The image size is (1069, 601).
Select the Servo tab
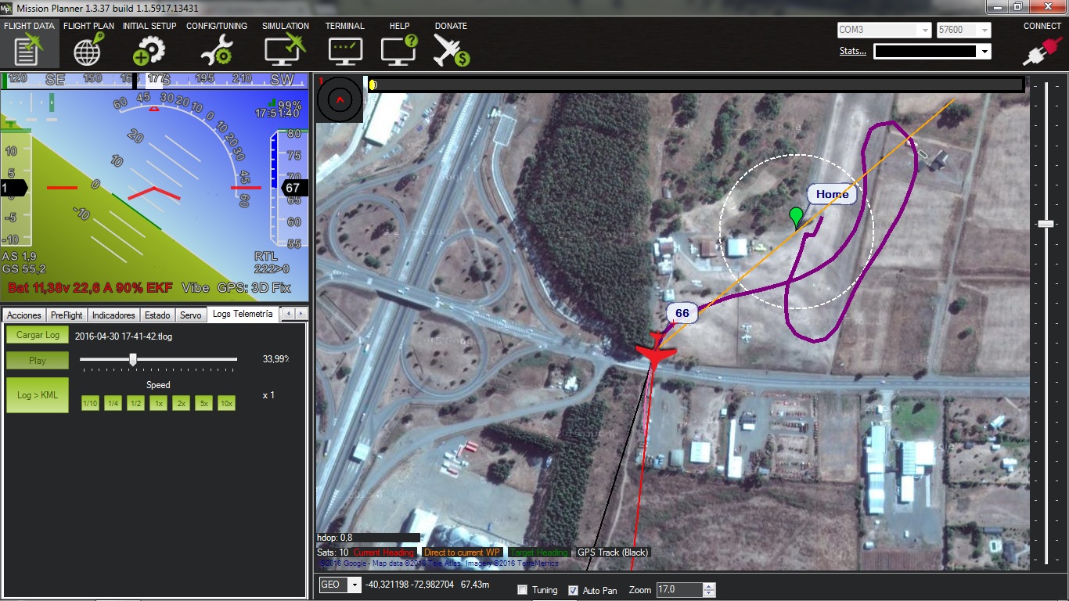coord(190,315)
